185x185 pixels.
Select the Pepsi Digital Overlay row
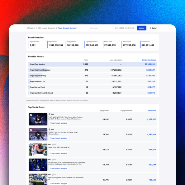coord(92,76)
